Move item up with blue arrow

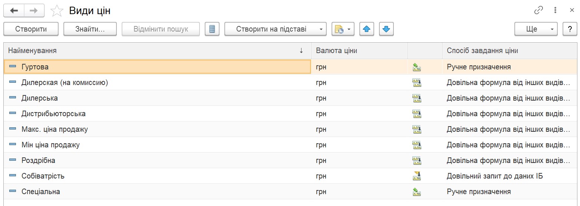(367, 29)
